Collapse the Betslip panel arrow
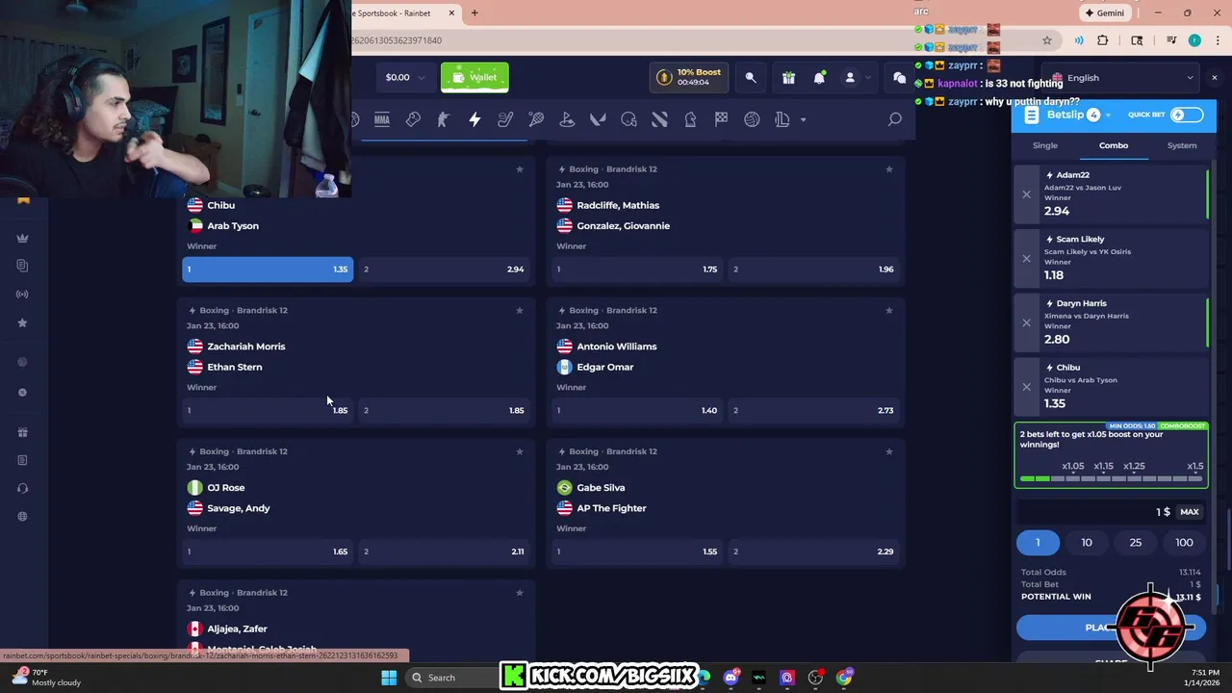This screenshot has height=693, width=1232. [1108, 115]
